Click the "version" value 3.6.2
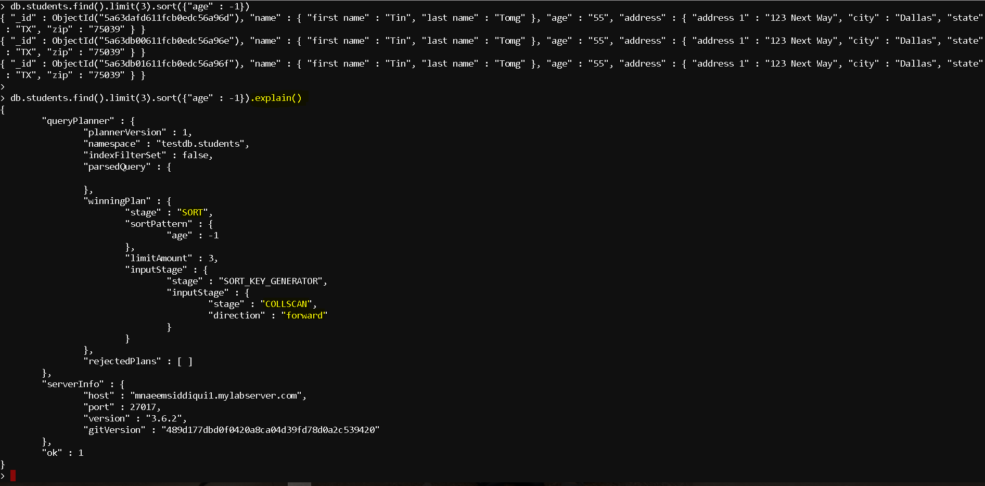Image resolution: width=985 pixels, height=486 pixels. point(164,418)
